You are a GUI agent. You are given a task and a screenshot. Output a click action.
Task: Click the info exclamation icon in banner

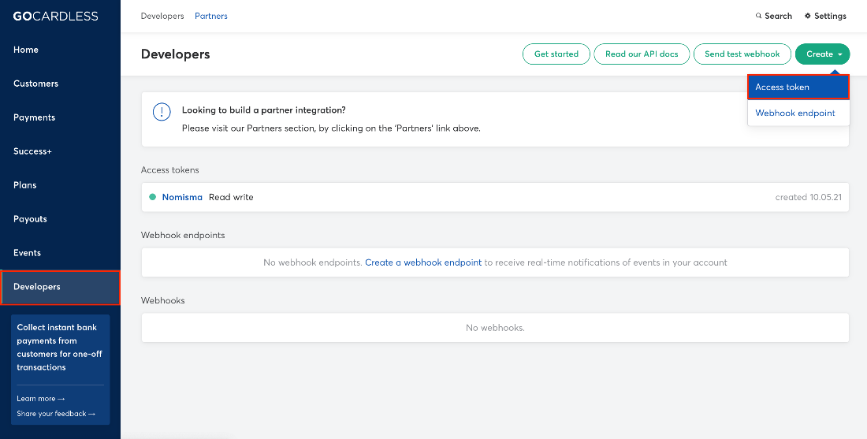tap(162, 112)
